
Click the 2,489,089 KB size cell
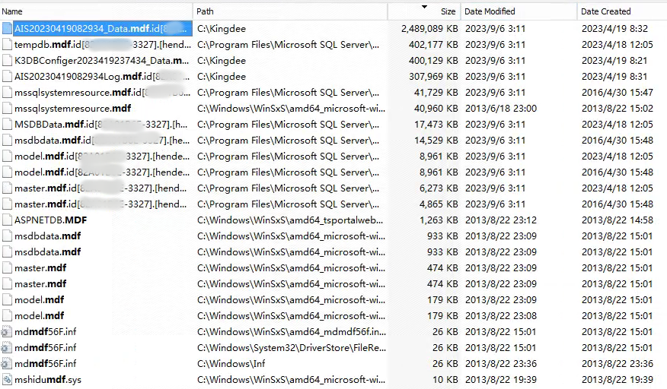(429, 29)
